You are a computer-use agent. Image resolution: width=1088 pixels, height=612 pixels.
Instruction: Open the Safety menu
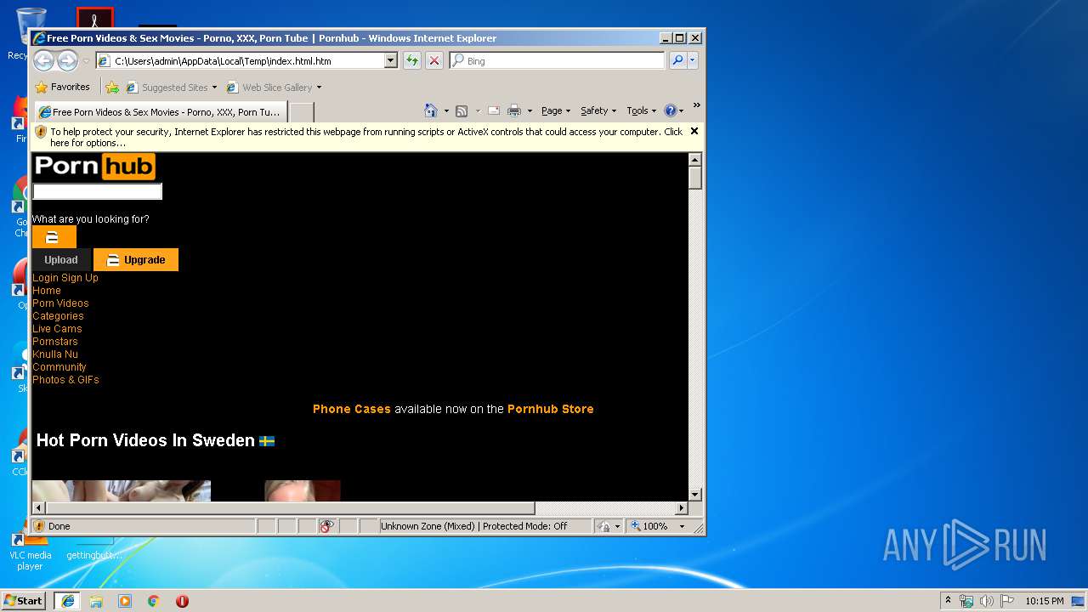click(x=598, y=110)
